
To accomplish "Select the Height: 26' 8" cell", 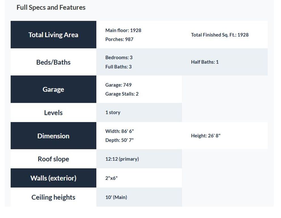I will pos(206,136).
